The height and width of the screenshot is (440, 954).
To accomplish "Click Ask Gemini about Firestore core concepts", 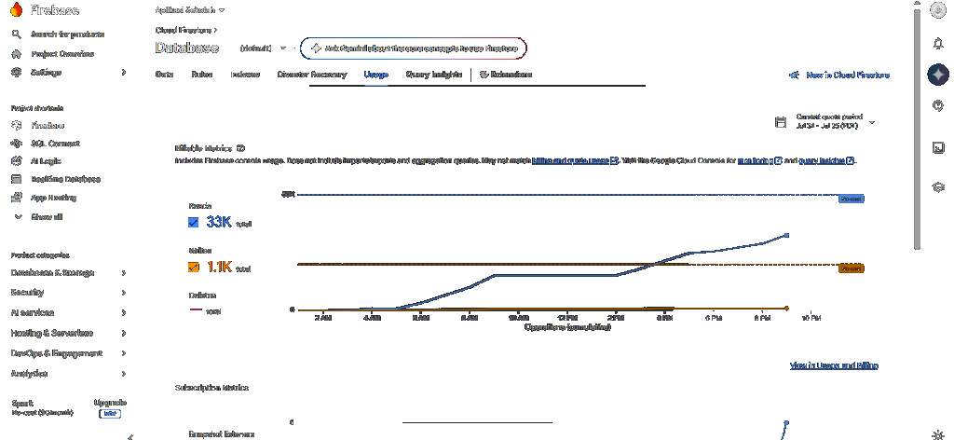I will 413,48.
